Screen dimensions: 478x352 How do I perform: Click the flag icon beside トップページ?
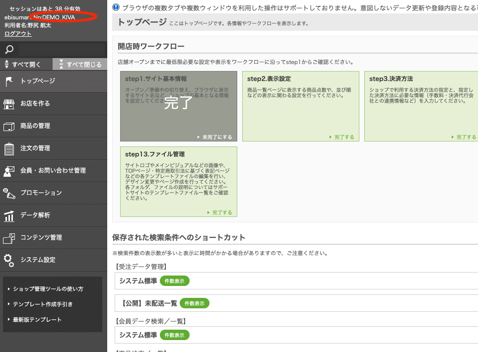(9, 81)
